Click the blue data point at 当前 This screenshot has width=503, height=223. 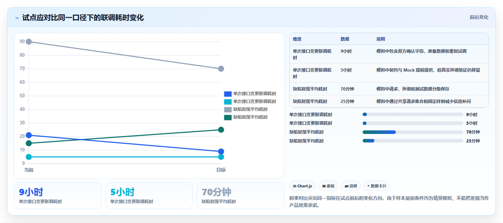[x=29, y=135]
